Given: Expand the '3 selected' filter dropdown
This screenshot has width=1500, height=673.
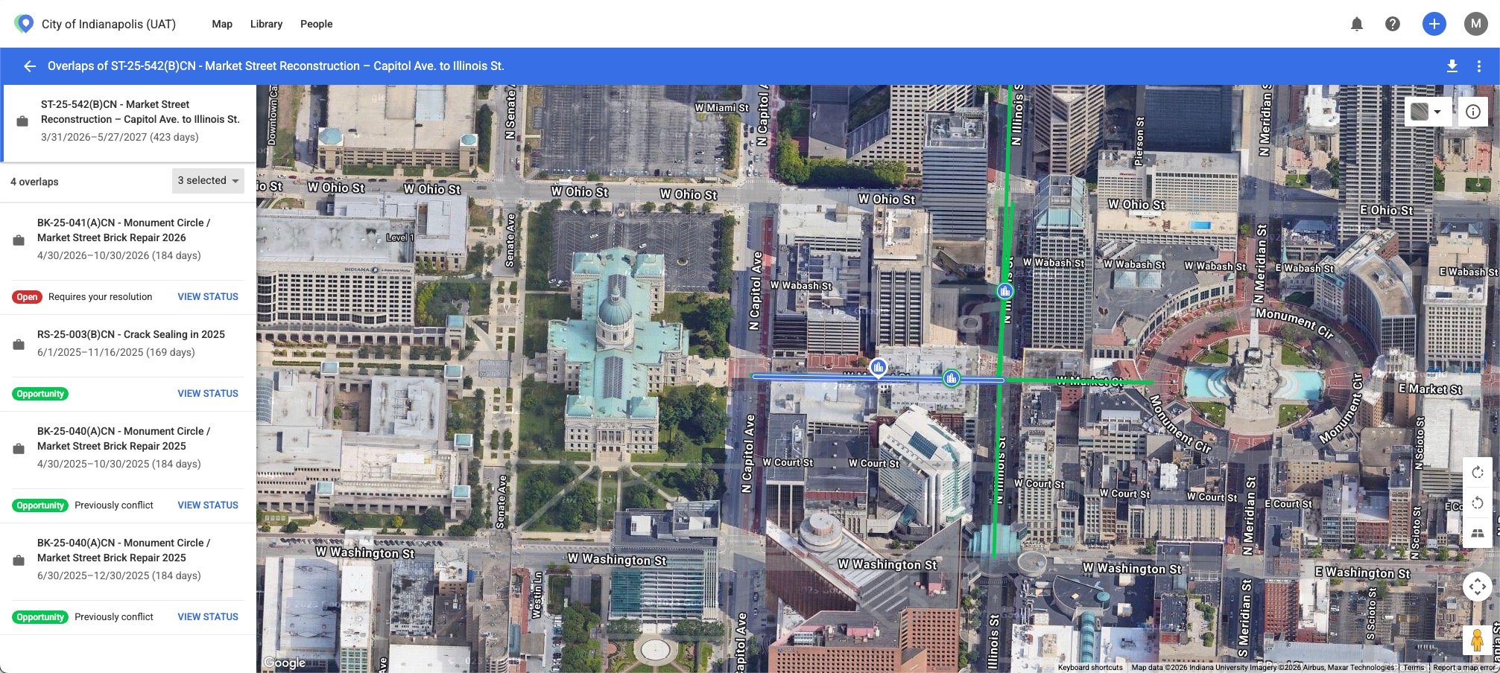Looking at the screenshot, I should coord(208,181).
